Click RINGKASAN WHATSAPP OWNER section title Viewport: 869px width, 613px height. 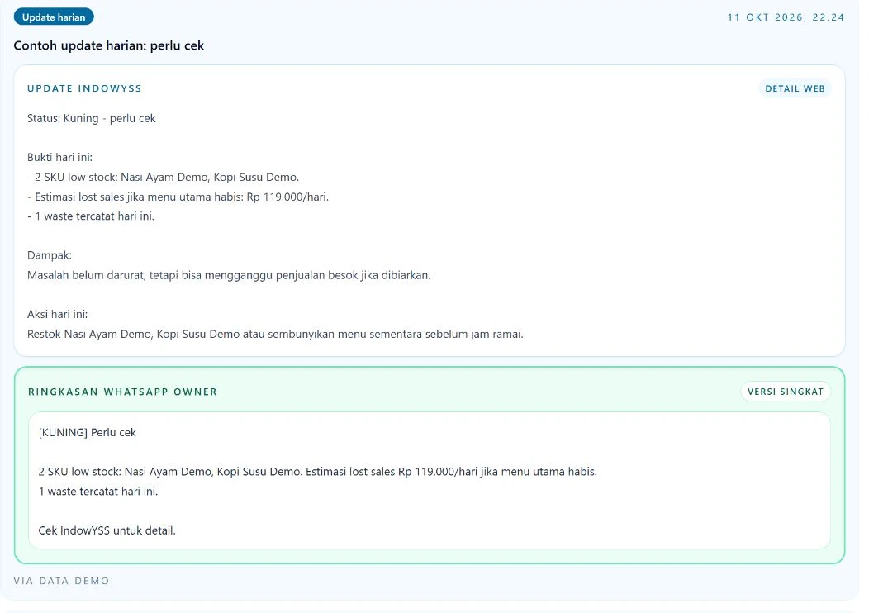click(x=122, y=392)
